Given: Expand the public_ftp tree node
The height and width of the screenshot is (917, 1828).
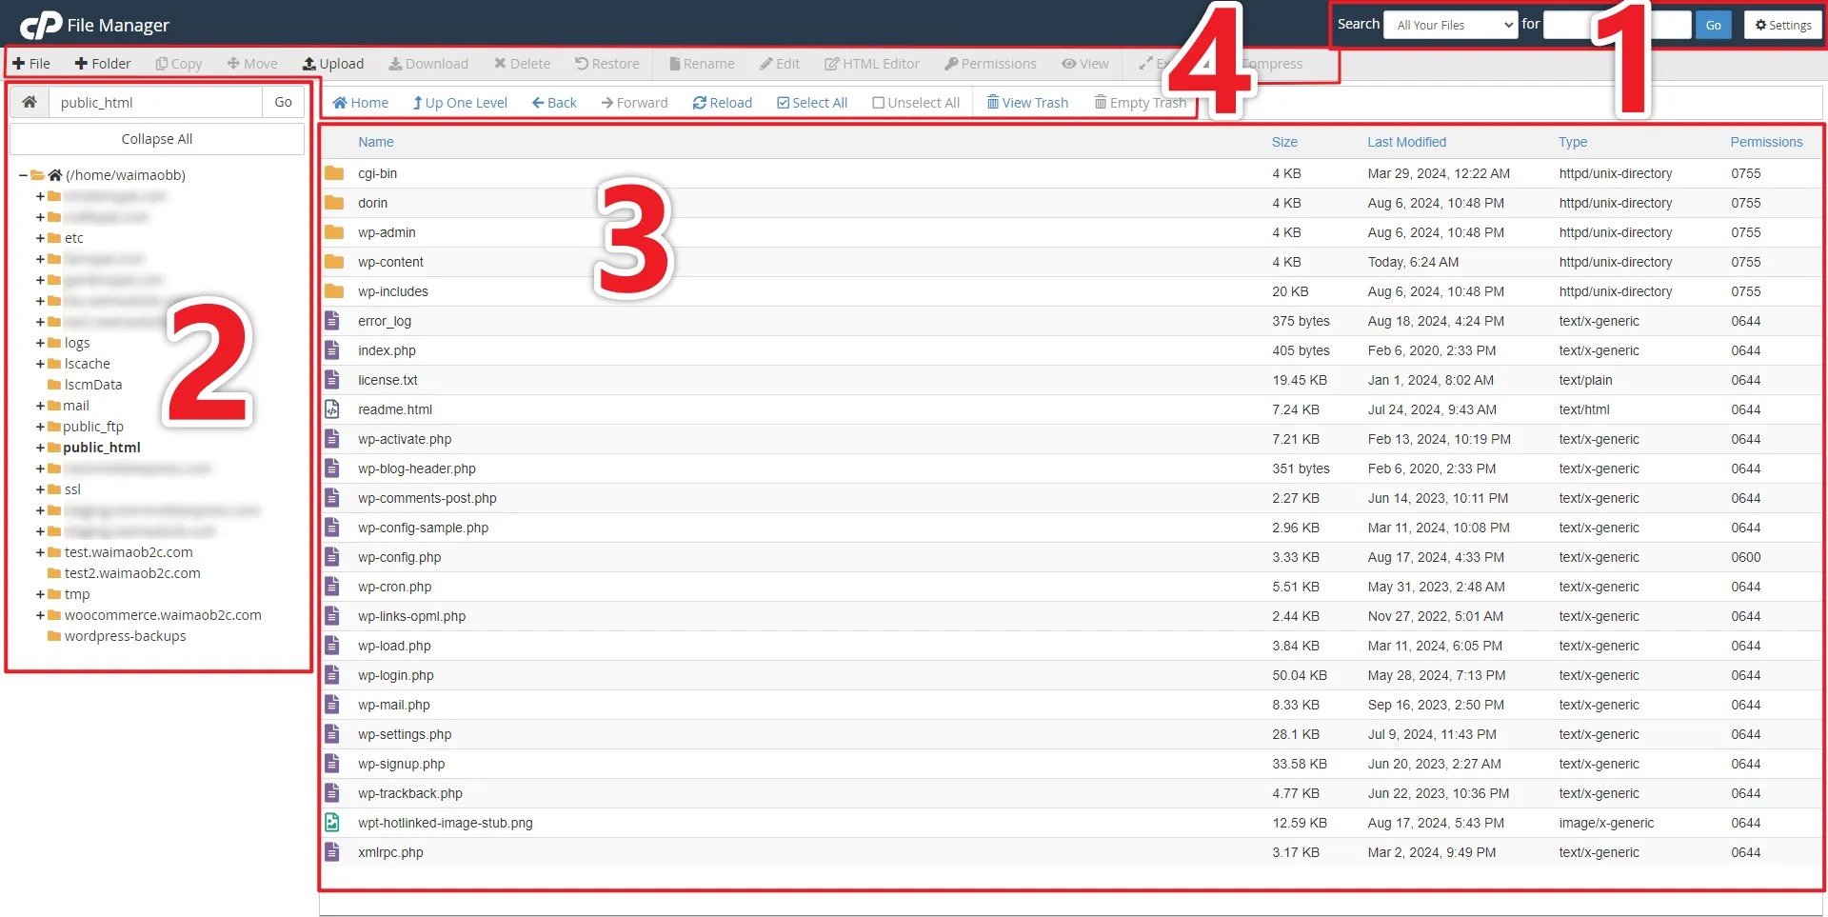Looking at the screenshot, I should pos(38,426).
